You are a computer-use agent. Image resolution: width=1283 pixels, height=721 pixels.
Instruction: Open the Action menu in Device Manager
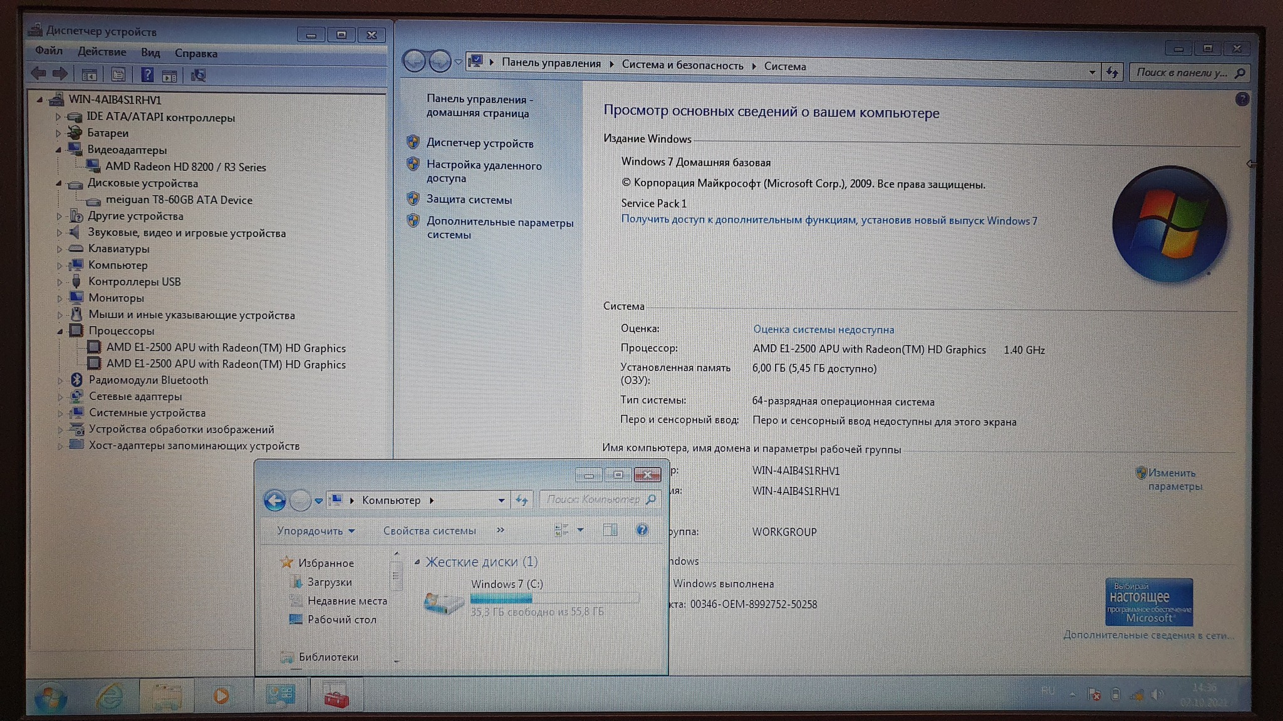[101, 52]
